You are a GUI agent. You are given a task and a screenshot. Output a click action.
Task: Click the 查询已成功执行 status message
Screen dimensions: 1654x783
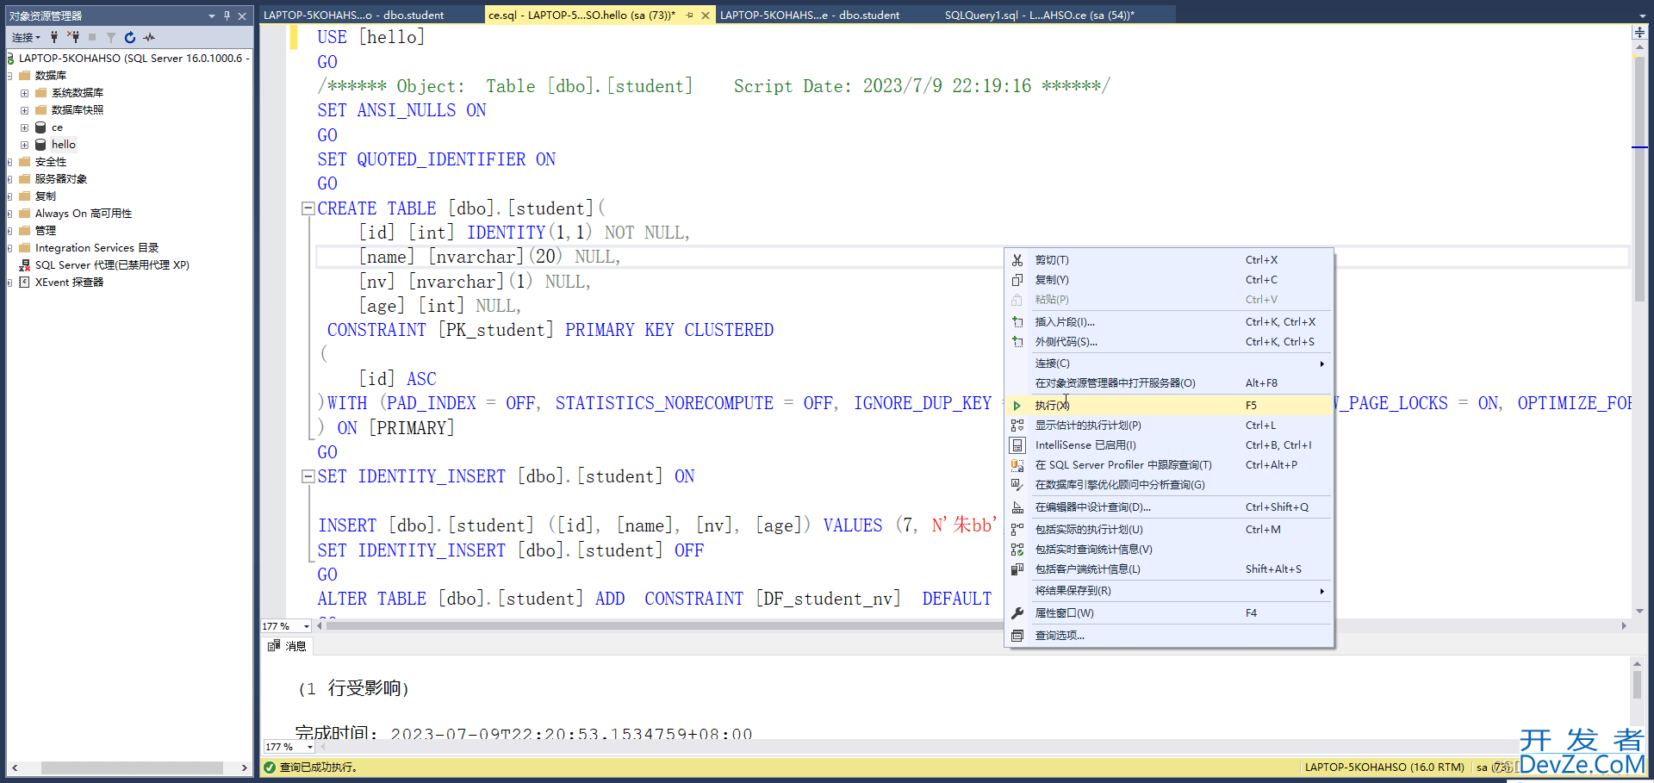coord(318,767)
